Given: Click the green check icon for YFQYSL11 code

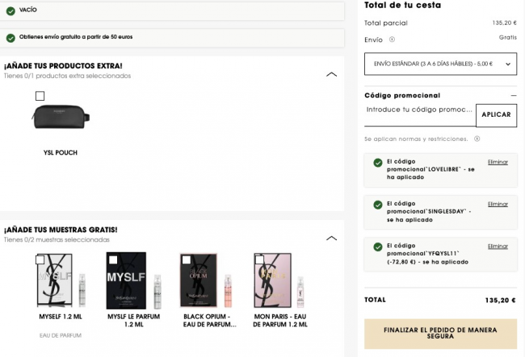Looking at the screenshot, I should pos(378,247).
